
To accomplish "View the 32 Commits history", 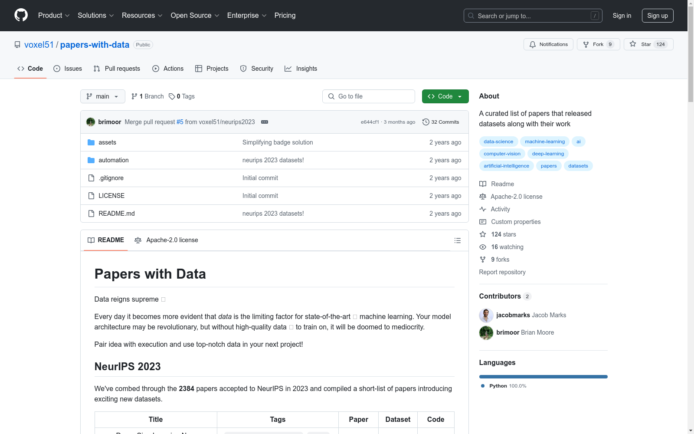I will tap(441, 122).
